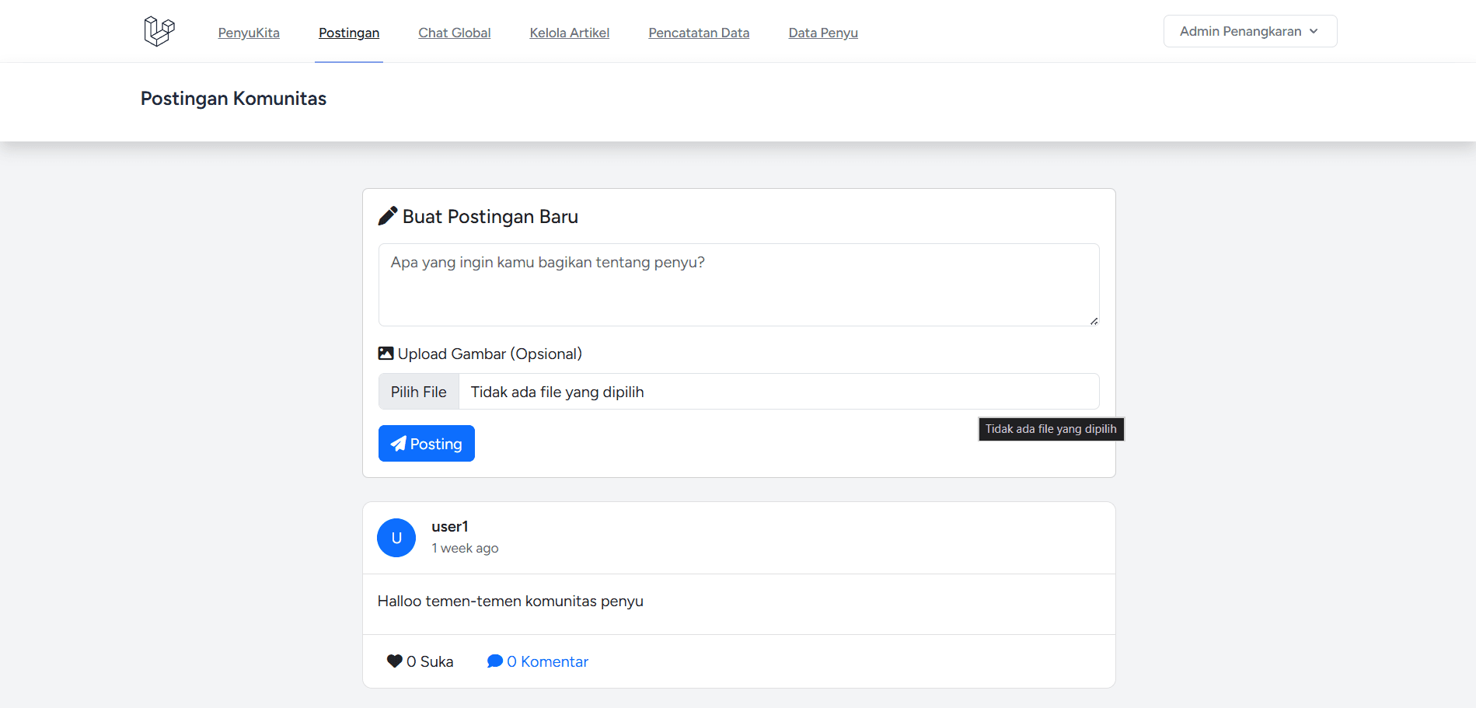1476x708 pixels.
Task: Select the Postingan tab in navbar
Action: tap(349, 33)
